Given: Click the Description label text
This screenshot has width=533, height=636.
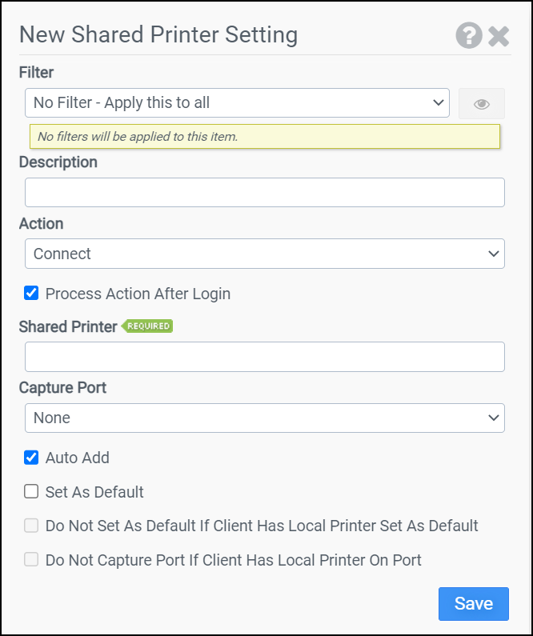Looking at the screenshot, I should click(58, 162).
